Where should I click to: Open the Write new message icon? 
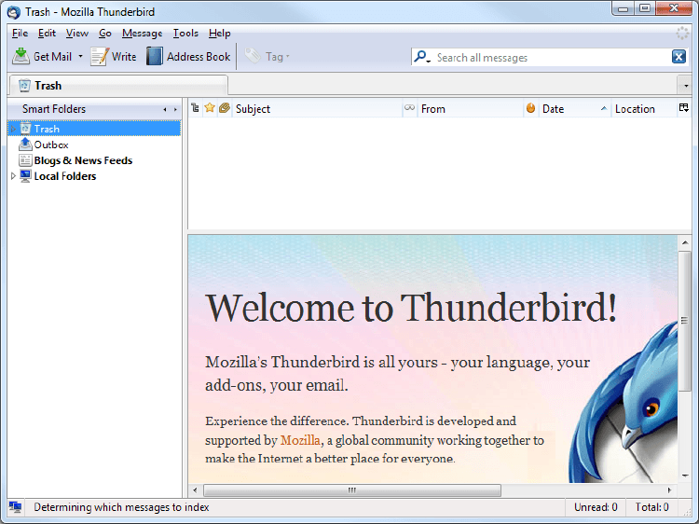pos(100,57)
